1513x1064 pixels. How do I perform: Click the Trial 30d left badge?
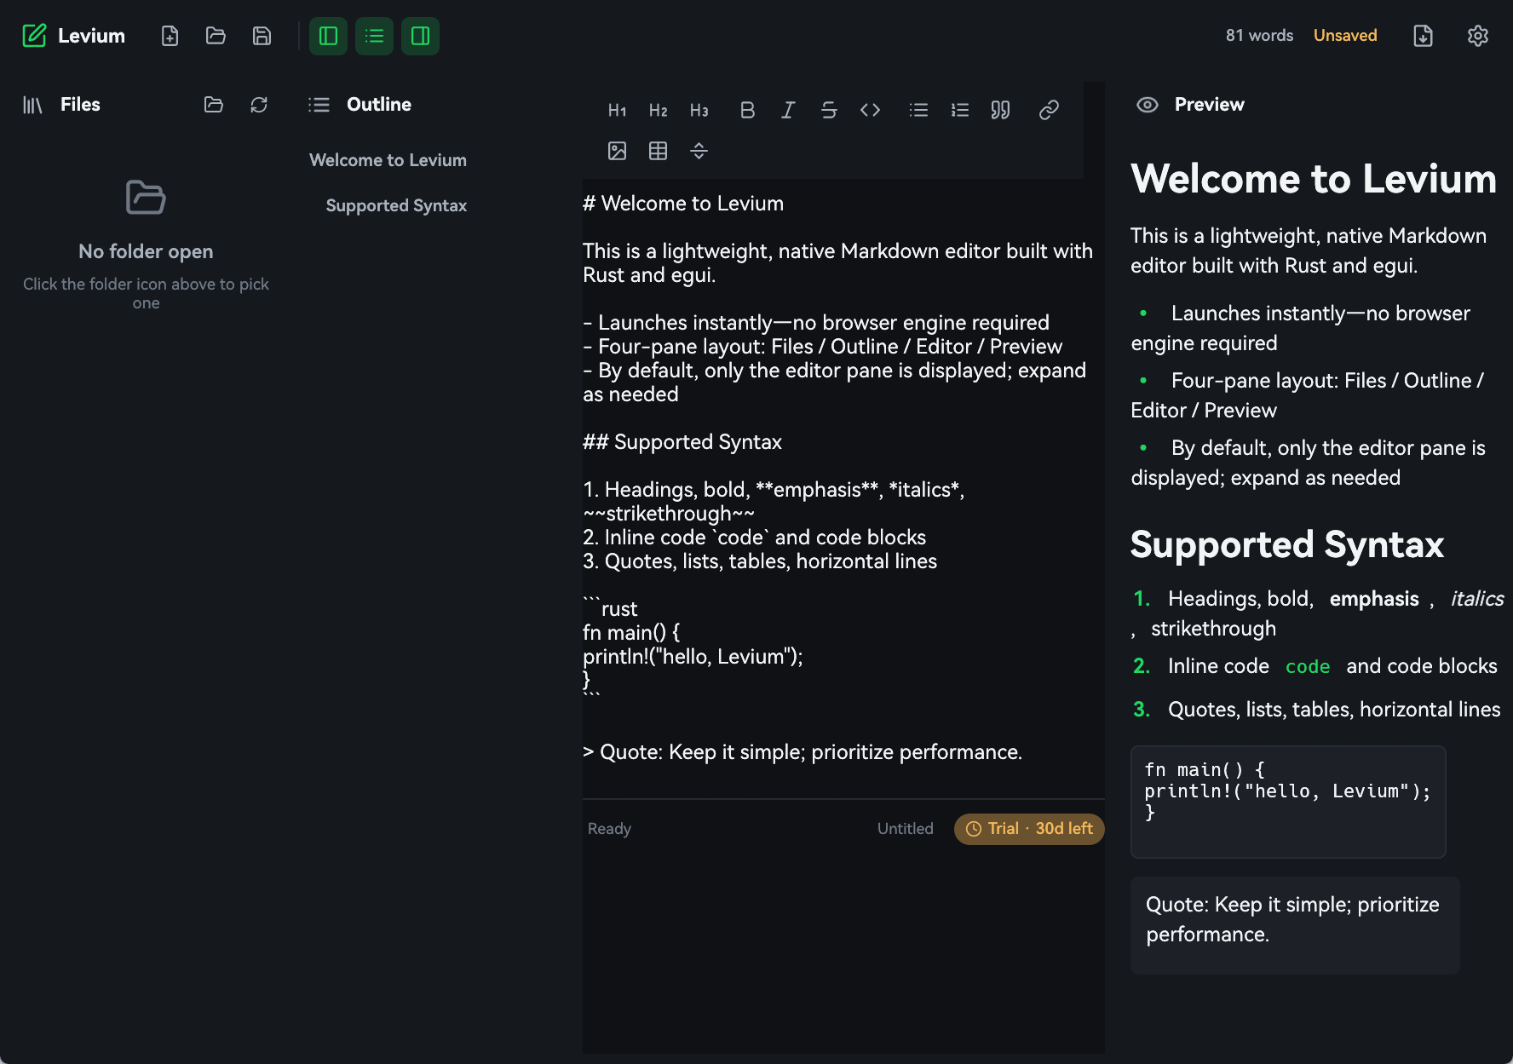pos(1029,829)
